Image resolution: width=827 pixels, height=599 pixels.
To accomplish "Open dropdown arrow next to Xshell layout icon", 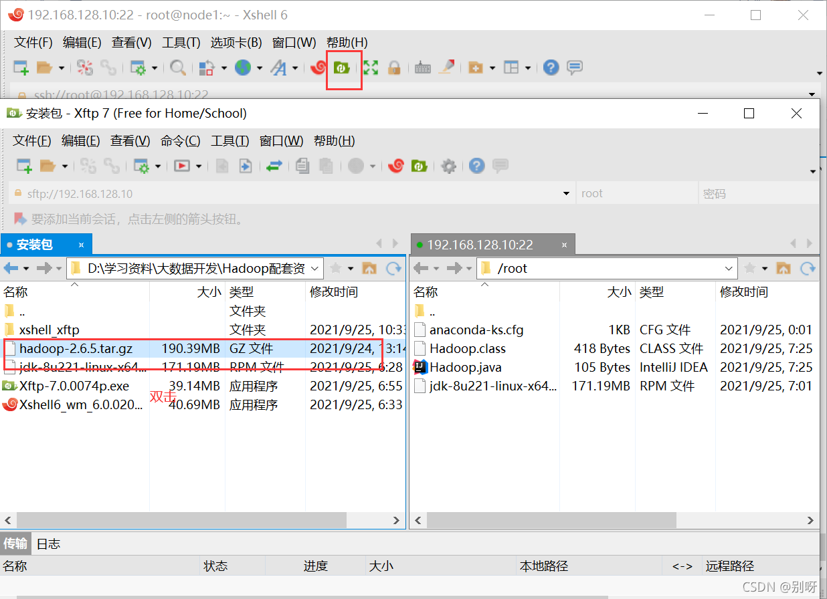I will tap(528, 68).
